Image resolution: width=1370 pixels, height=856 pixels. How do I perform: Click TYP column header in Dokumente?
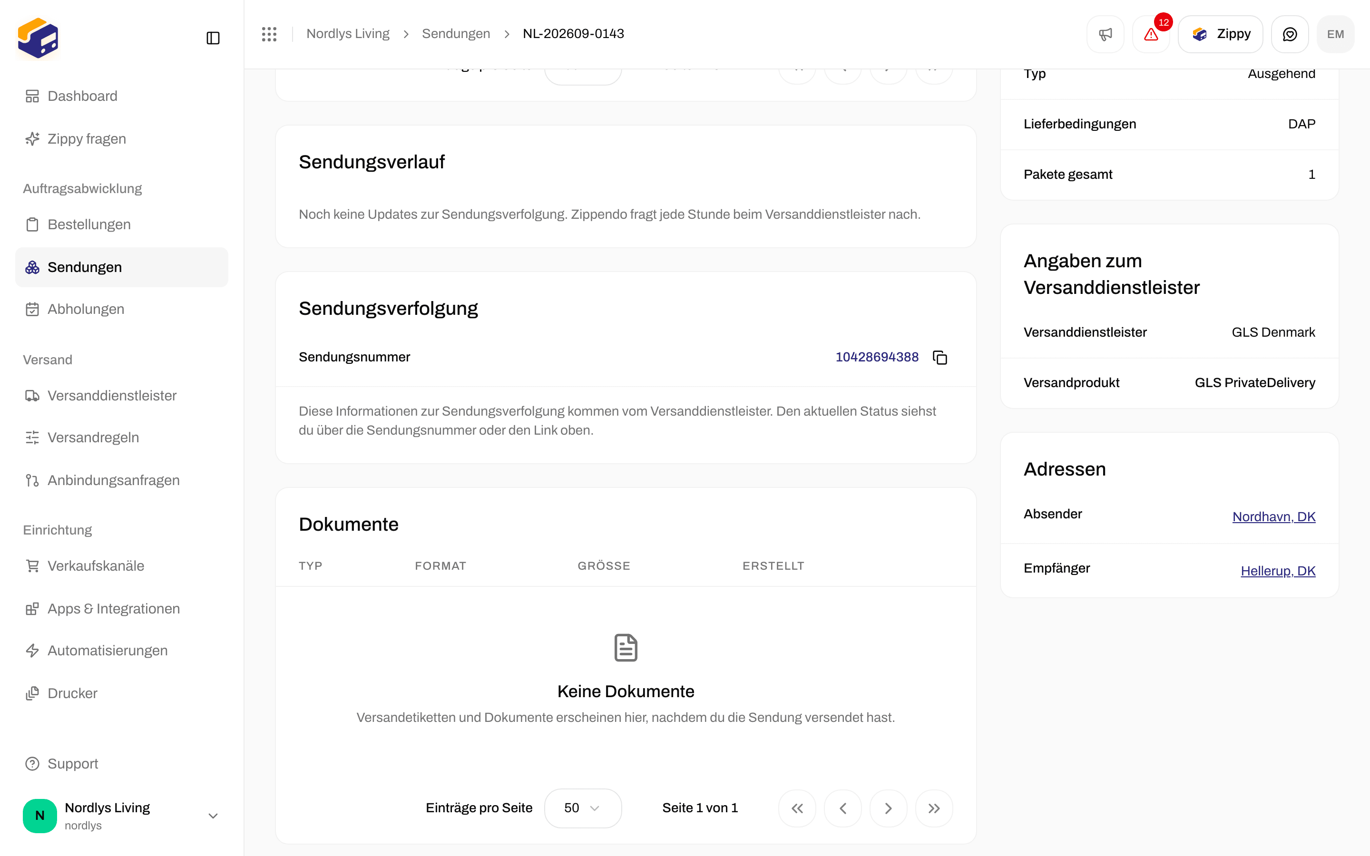click(x=310, y=565)
